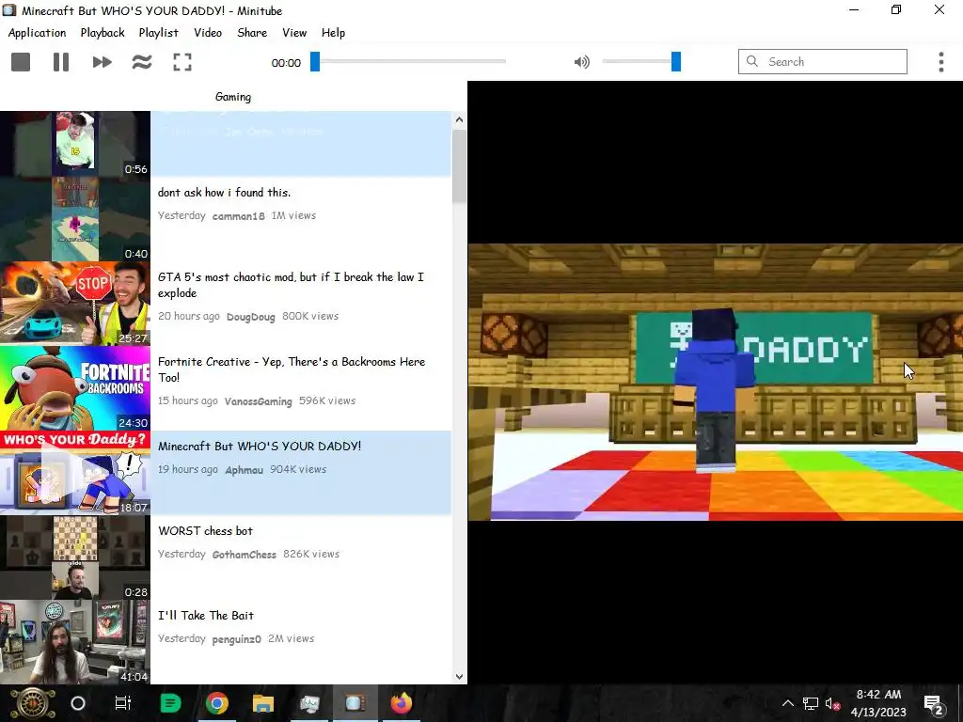Viewport: 963px width, 722px height.
Task: Open the Share menu
Action: pos(252,33)
